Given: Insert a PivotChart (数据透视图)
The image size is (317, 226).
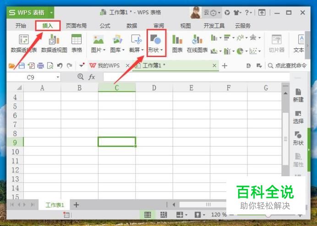Looking at the screenshot, I should click(x=54, y=43).
